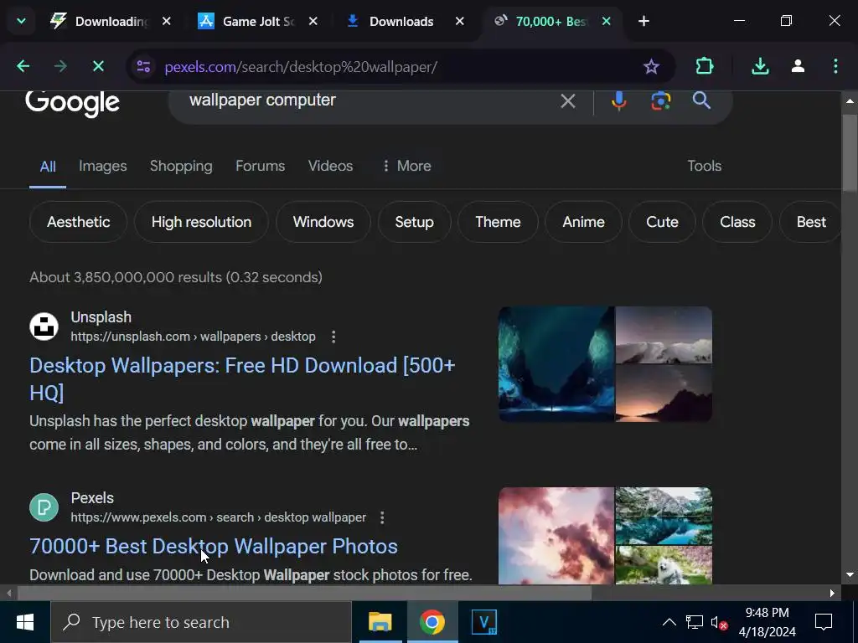The height and width of the screenshot is (643, 858).
Task: Switch to Videos results
Action: 330,167
